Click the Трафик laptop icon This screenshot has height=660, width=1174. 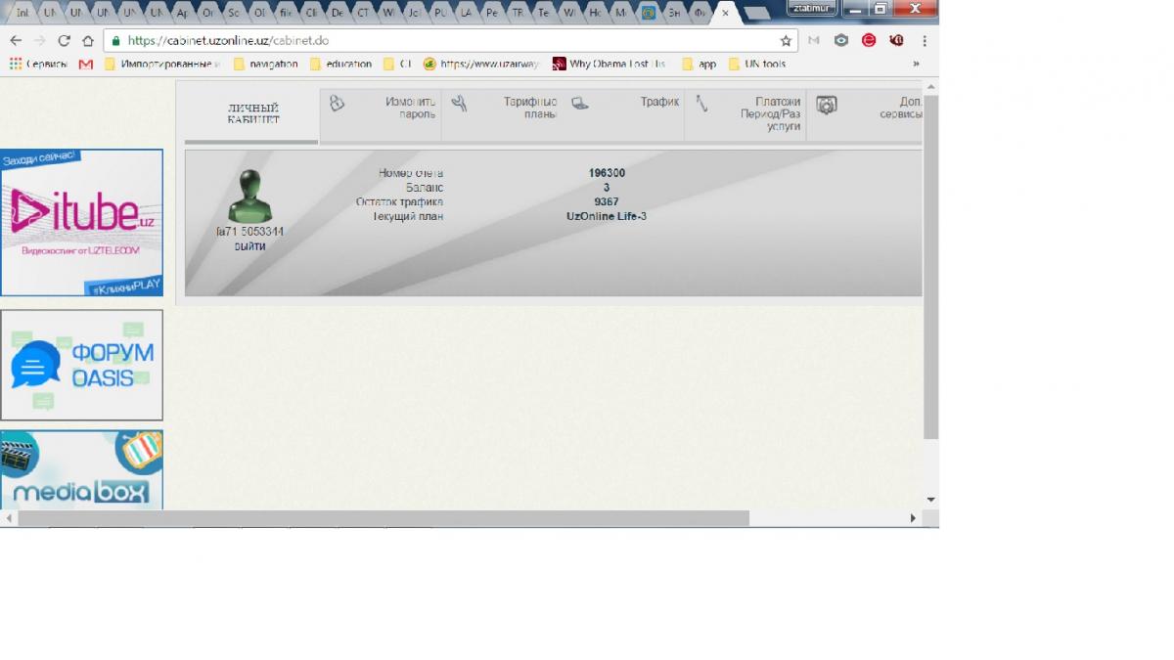[x=580, y=103]
